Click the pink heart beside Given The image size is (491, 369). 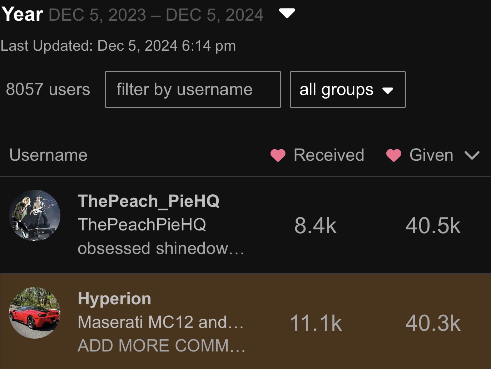pyautogui.click(x=393, y=155)
